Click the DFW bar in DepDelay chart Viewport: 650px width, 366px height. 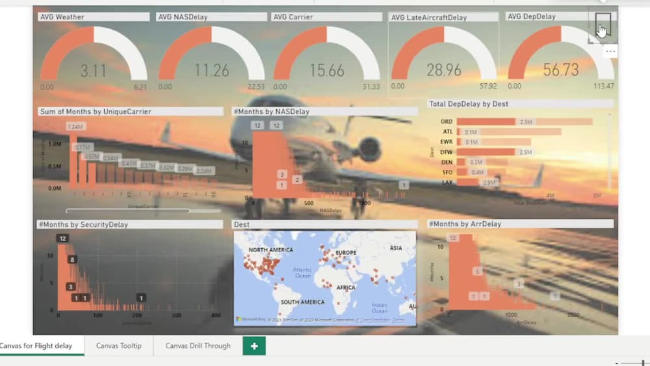pyautogui.click(x=486, y=152)
